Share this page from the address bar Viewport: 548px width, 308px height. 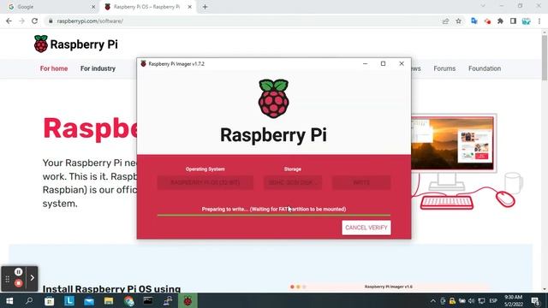click(x=445, y=21)
